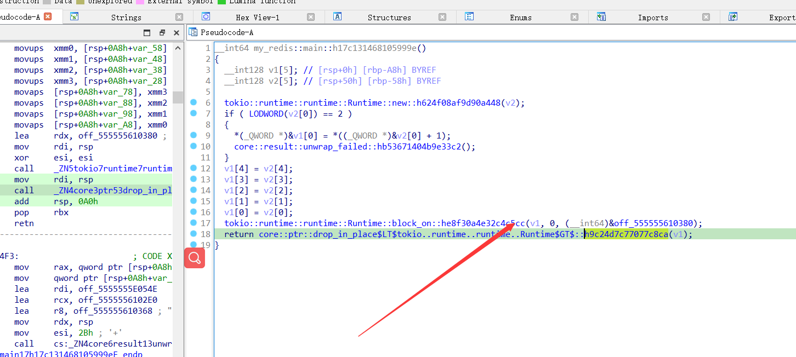
Task: Close the Enums tab
Action: [575, 17]
